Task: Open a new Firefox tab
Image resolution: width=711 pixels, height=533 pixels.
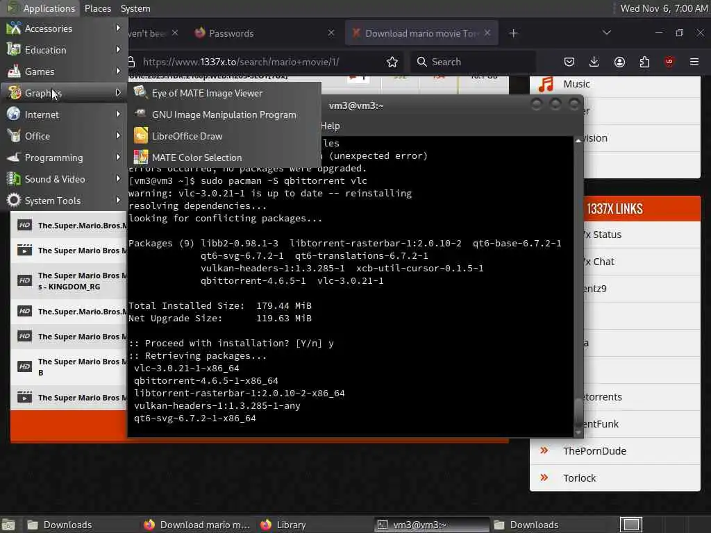Action: click(513, 33)
